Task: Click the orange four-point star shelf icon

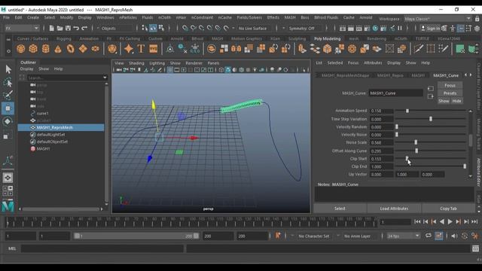Action: click(x=129, y=49)
